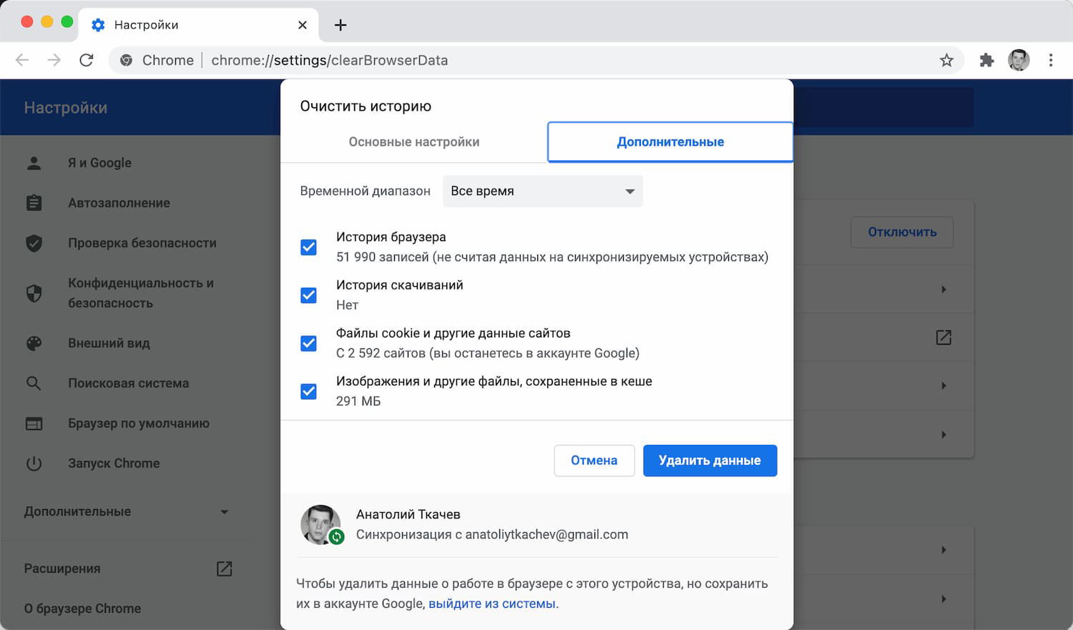Open О браузере Chrome in the sidebar
Viewport: 1073px width, 630px height.
point(82,609)
